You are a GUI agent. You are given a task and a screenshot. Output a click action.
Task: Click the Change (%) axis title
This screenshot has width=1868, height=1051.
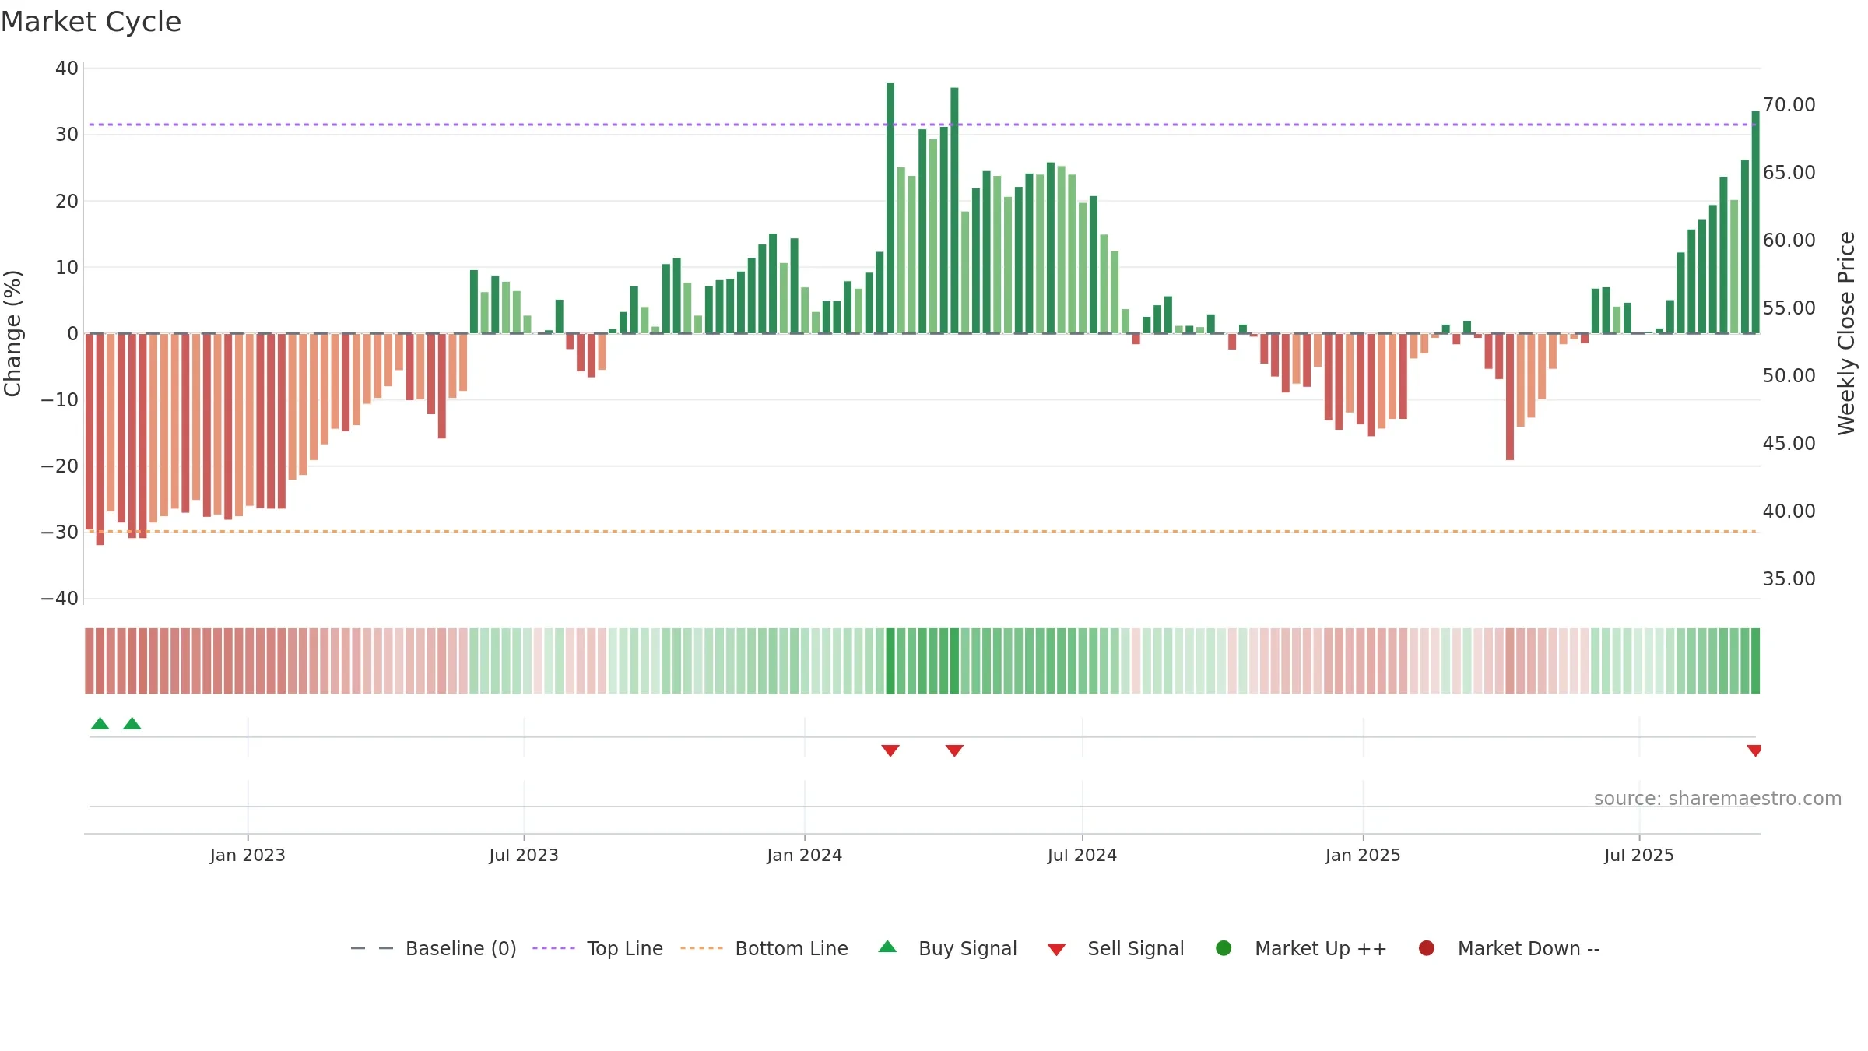(x=12, y=333)
